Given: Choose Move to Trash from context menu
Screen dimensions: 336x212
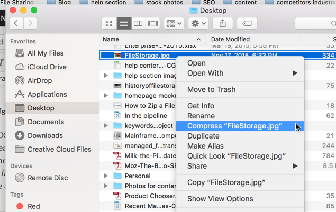Looking at the screenshot, I should click(x=211, y=89).
